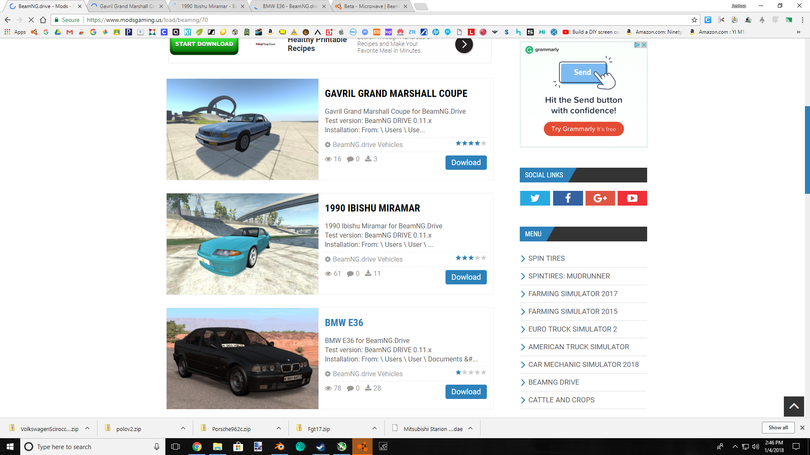This screenshot has height=455, width=810.
Task: Open the Twitter social link
Action: [x=535, y=198]
